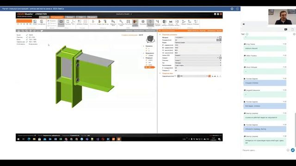
Task: Collapse the Сварные швы section
Action: click(x=160, y=73)
